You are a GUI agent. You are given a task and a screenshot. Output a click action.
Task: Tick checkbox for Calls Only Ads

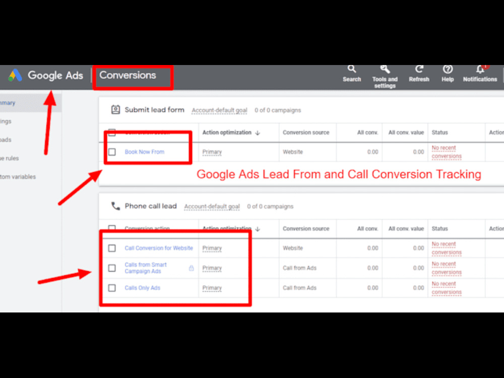112,288
